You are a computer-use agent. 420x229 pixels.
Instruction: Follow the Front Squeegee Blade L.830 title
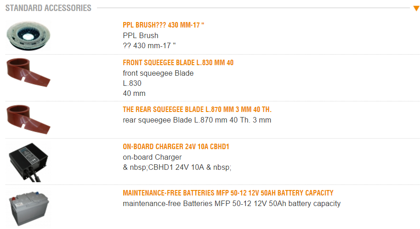(178, 62)
